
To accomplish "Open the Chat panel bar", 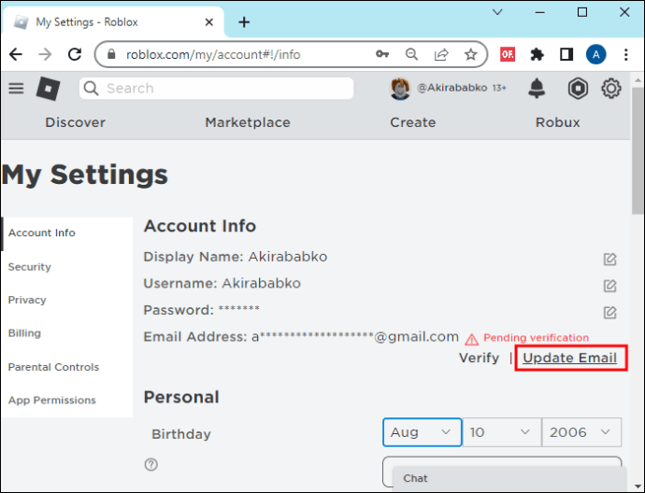I will pos(509,479).
